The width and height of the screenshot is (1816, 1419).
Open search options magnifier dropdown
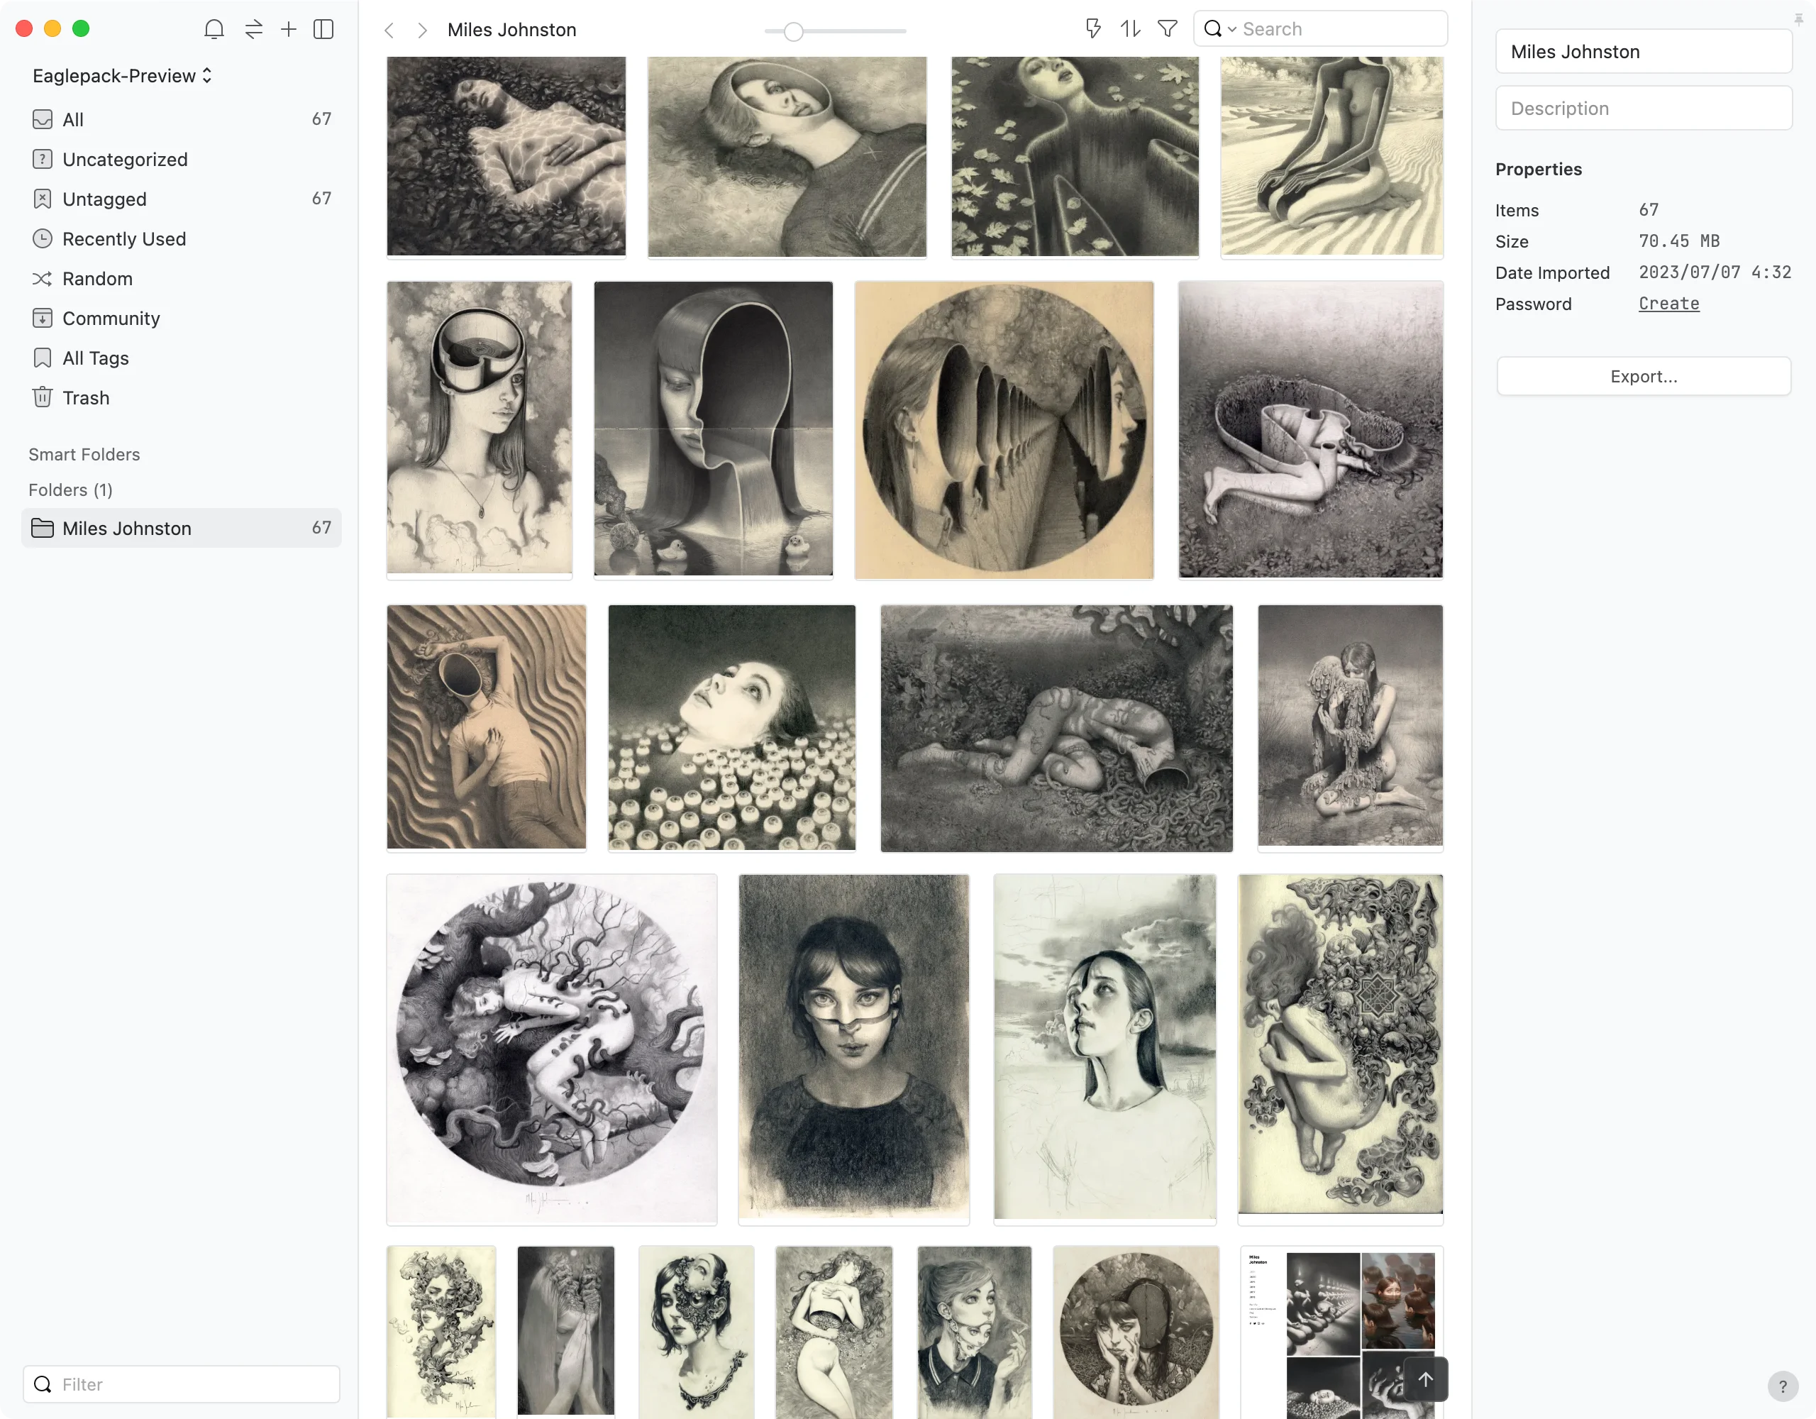(1220, 29)
